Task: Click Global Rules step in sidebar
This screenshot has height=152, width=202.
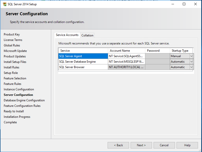Action: coord(12,45)
